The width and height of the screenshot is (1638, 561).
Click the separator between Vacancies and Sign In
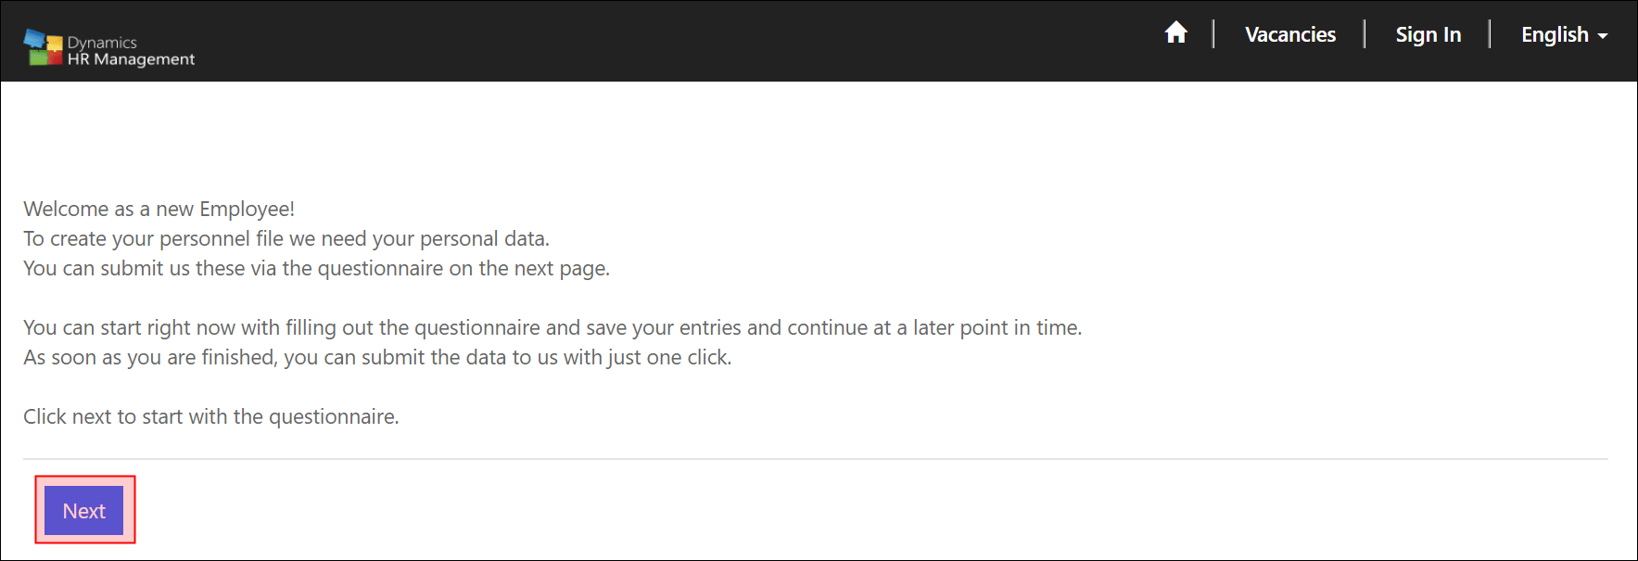pos(1365,34)
